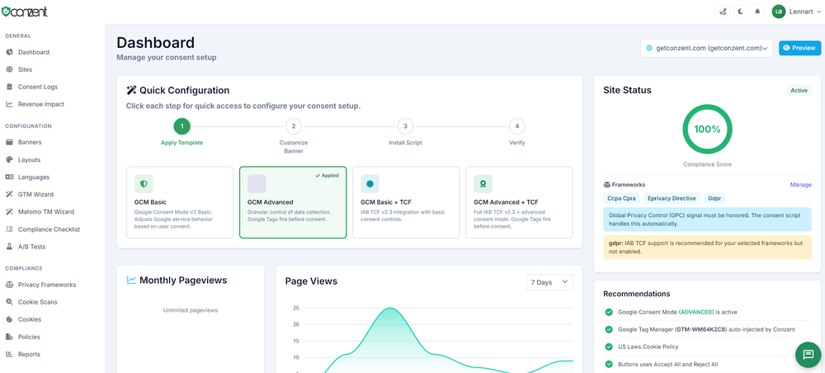Click the GTM Wizard wand icon

9,194
